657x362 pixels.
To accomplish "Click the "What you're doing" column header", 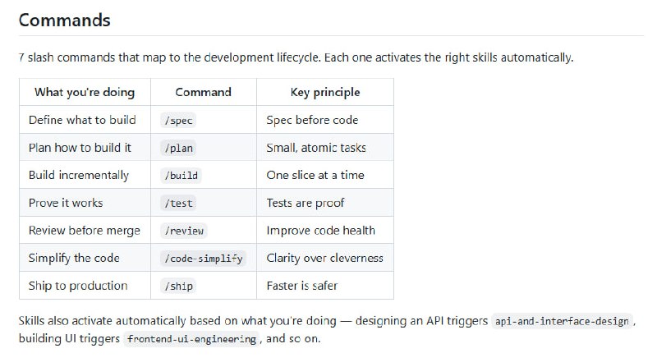I will [x=85, y=92].
